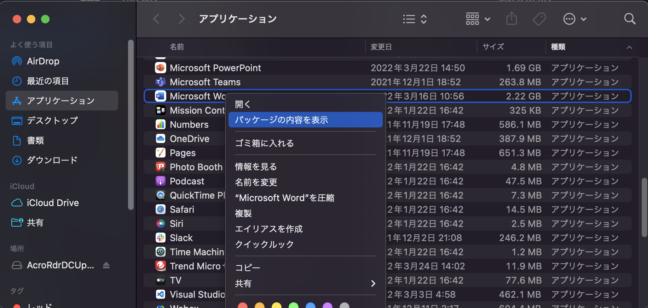Apply the purple tag in the context menu
648x308 pixels.
(x=328, y=306)
